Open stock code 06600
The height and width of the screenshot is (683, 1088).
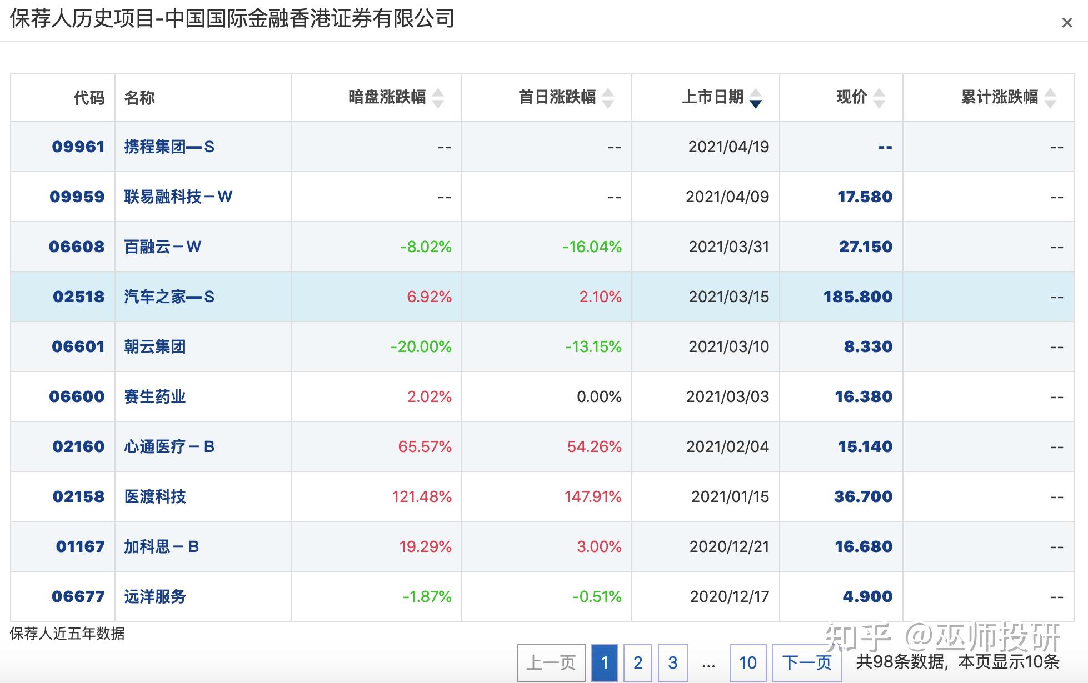coord(77,396)
